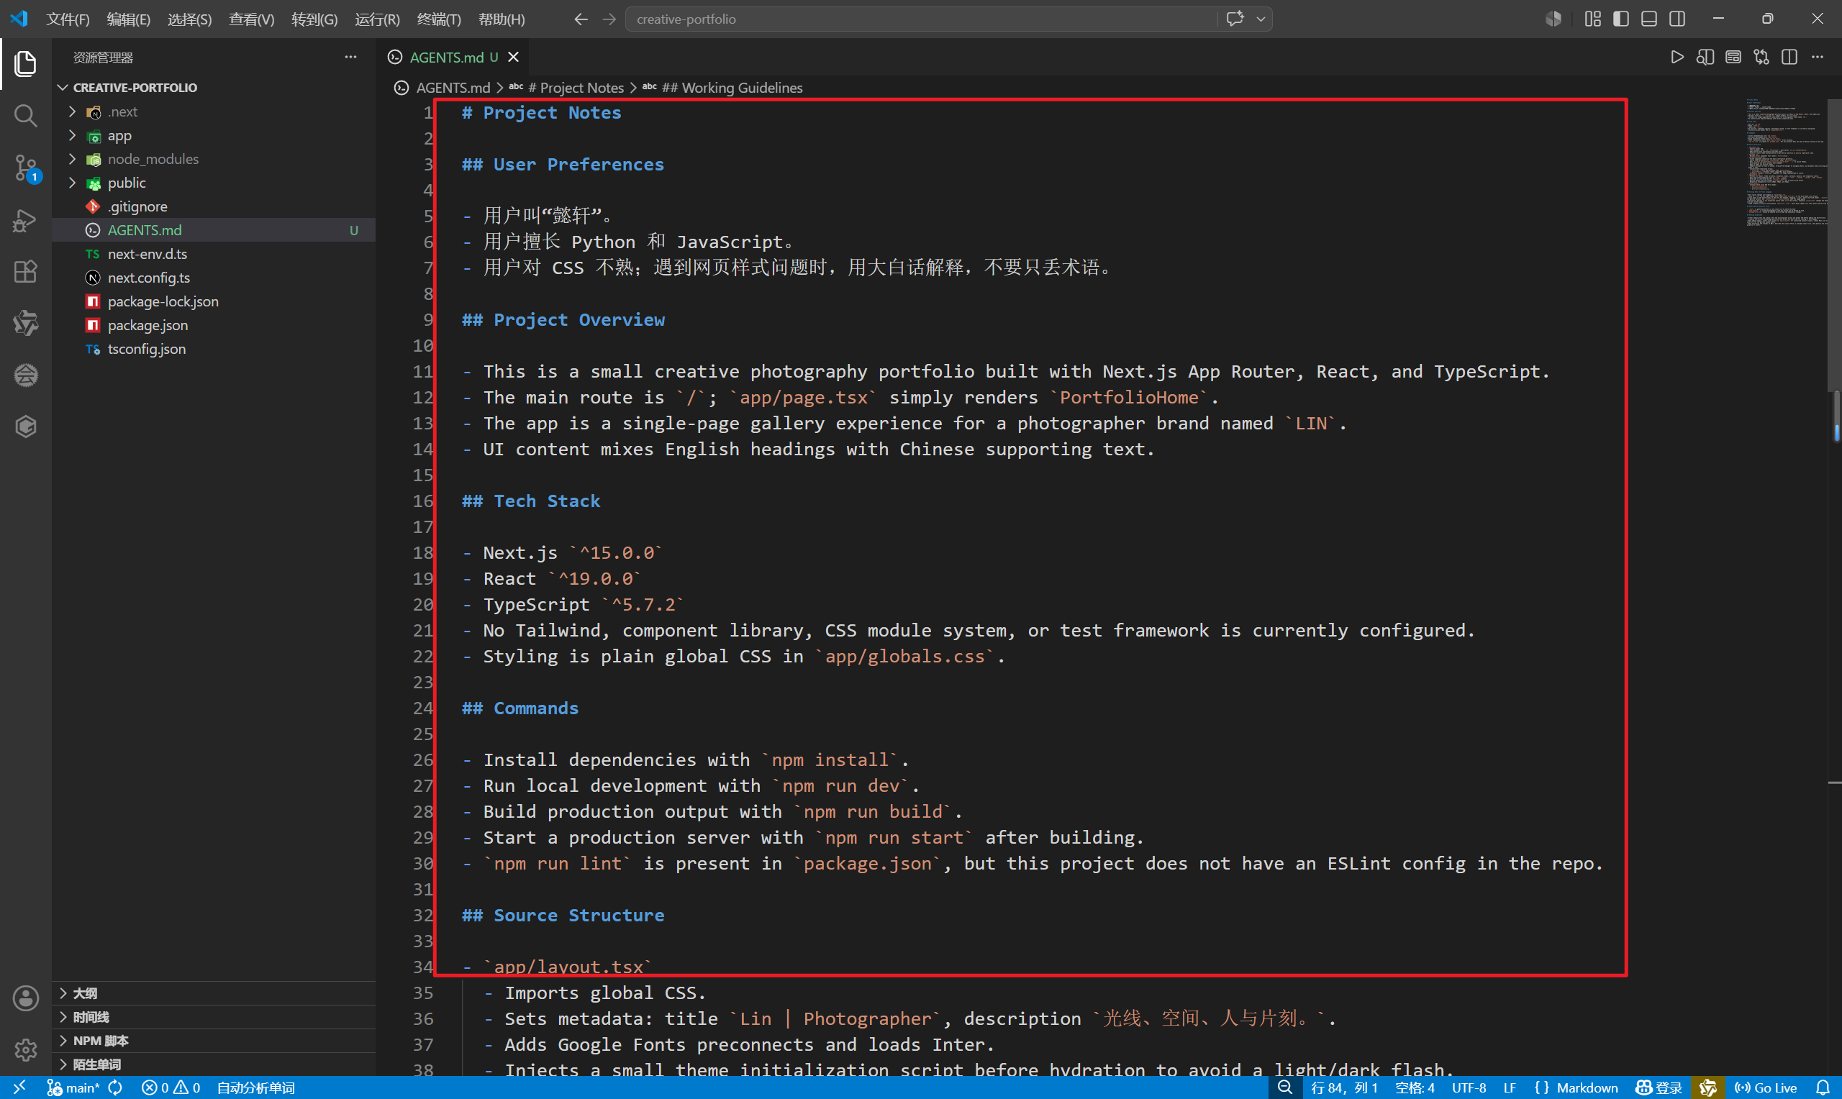
Task: Close the AGENTS.md editor tab
Action: coord(513,57)
